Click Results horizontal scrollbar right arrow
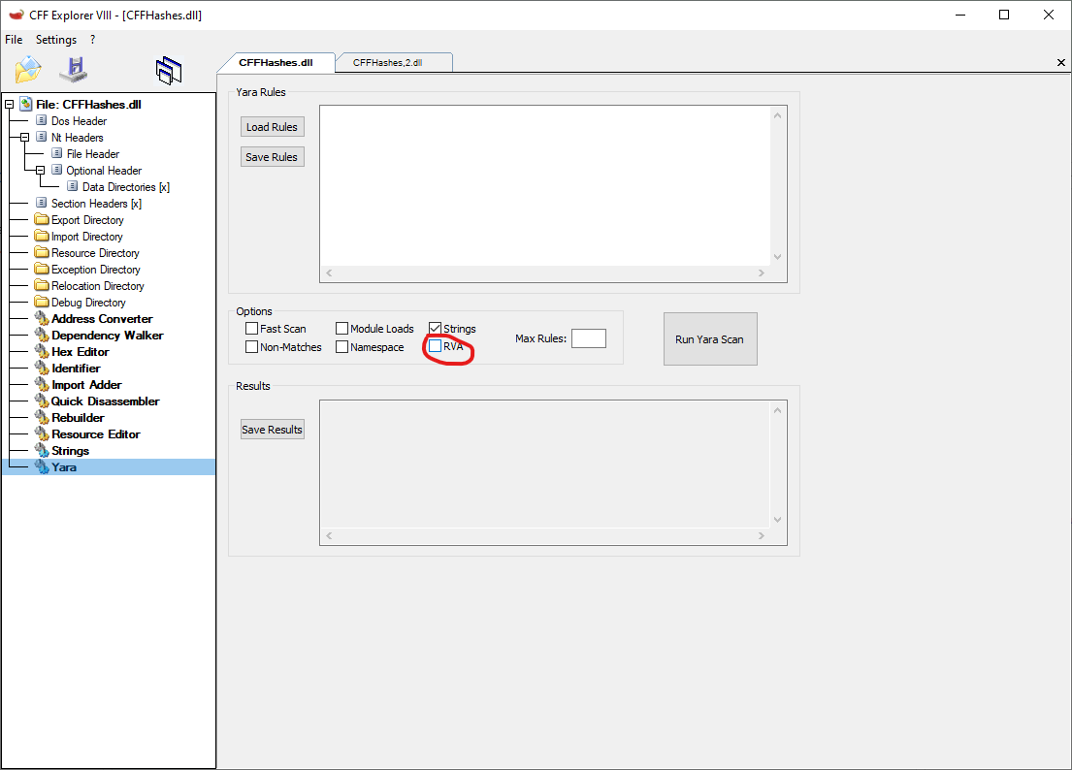1072x770 pixels. [762, 535]
